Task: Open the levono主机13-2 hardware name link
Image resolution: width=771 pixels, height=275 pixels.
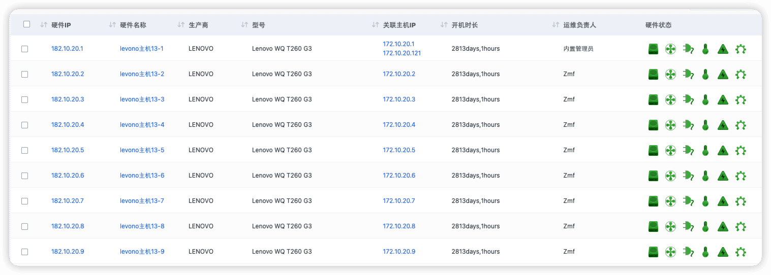Action: (x=142, y=74)
